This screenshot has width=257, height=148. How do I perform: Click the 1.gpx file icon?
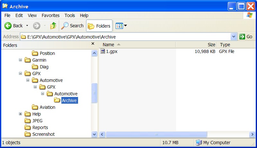[103, 51]
